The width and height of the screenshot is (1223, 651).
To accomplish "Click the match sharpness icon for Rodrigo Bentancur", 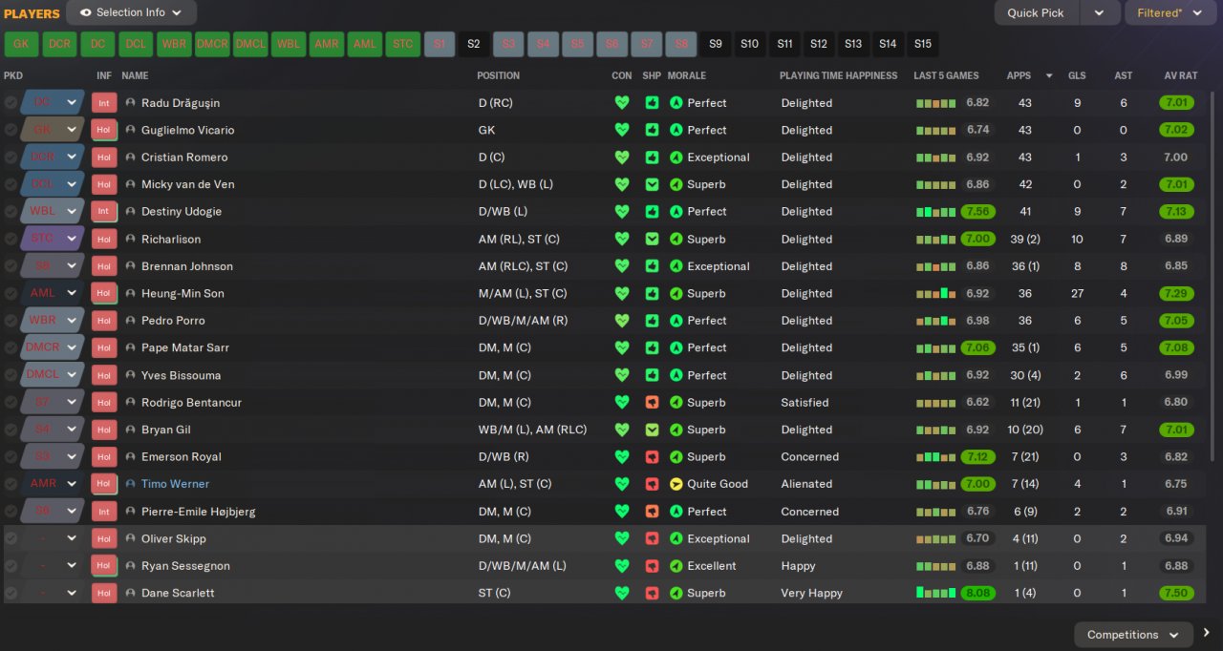I will pos(652,403).
